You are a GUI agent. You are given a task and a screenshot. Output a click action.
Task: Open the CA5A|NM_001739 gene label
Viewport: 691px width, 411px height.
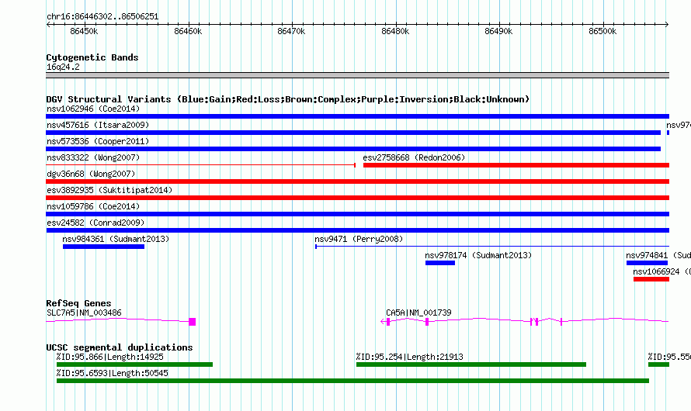click(x=418, y=313)
